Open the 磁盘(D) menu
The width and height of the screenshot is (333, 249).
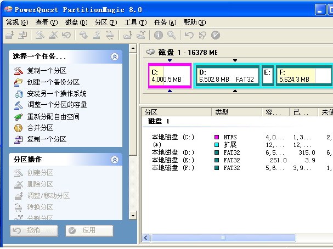[x=76, y=22]
